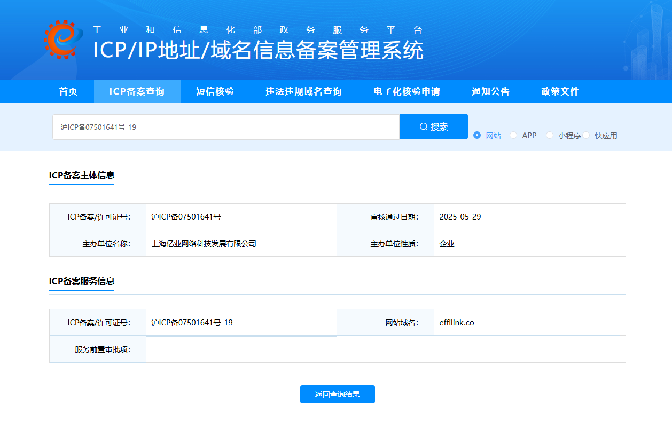Viewport: 672px width, 445px height.
Task: Click the 服务前置审批项 label
Action: (103, 349)
